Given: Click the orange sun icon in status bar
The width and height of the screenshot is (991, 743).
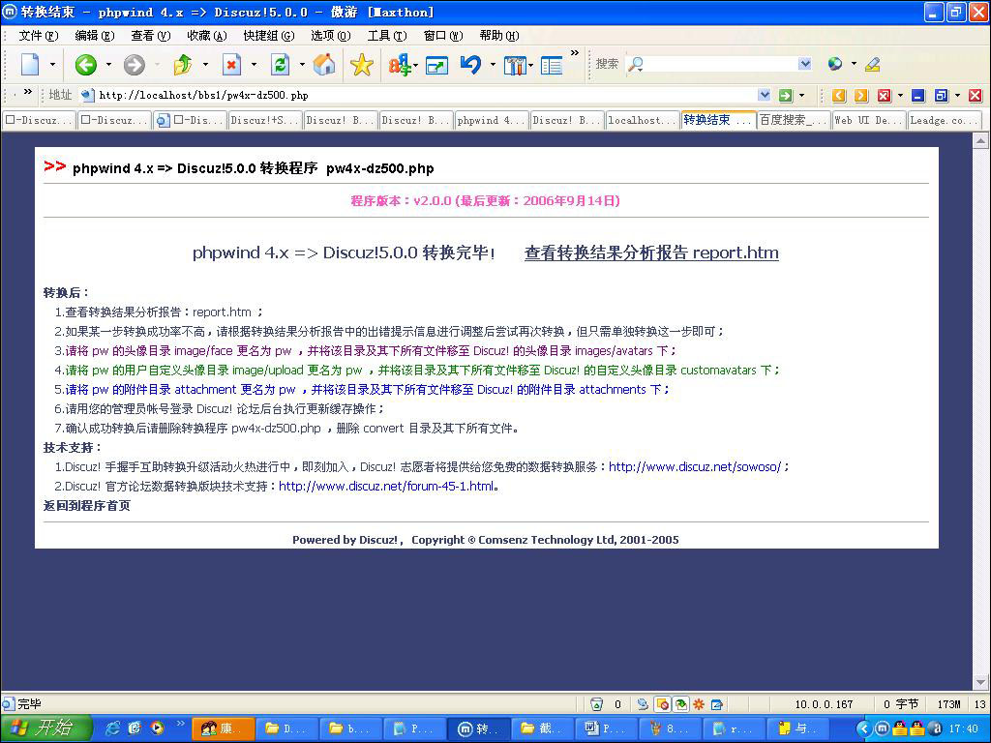Looking at the screenshot, I should (699, 704).
